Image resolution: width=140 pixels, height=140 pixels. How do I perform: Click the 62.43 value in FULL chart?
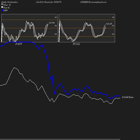[109, 24]
